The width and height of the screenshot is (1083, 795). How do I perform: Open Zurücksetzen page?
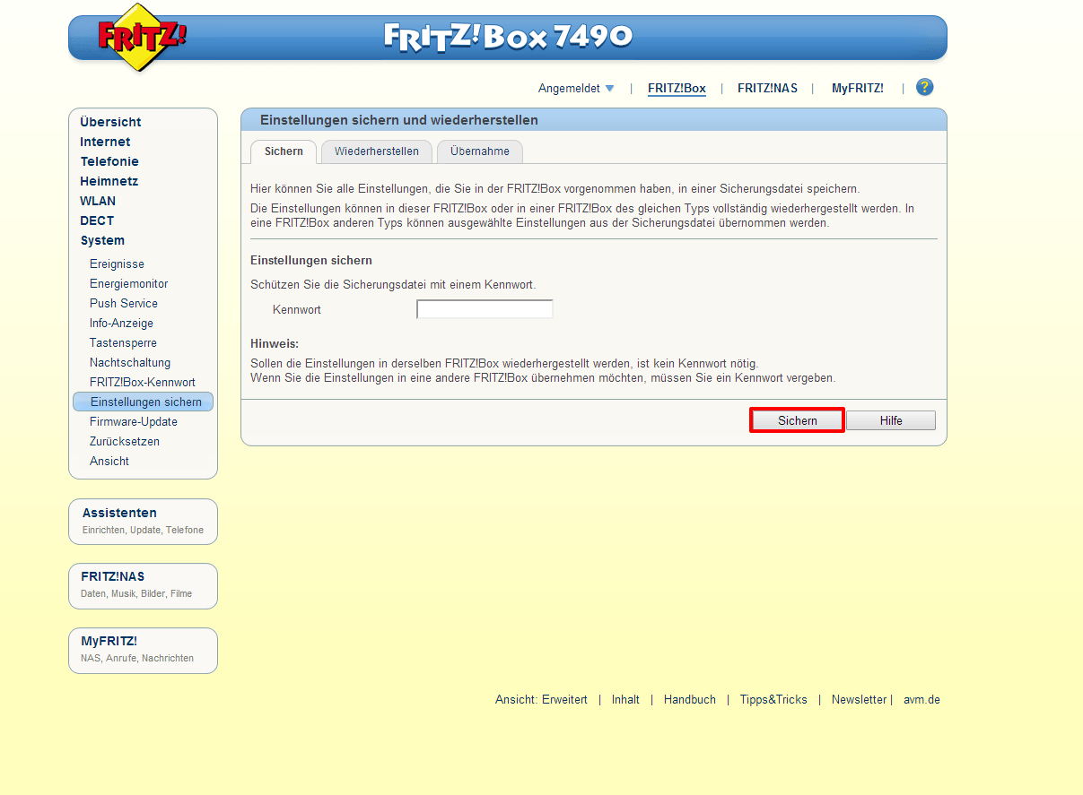[x=125, y=441]
